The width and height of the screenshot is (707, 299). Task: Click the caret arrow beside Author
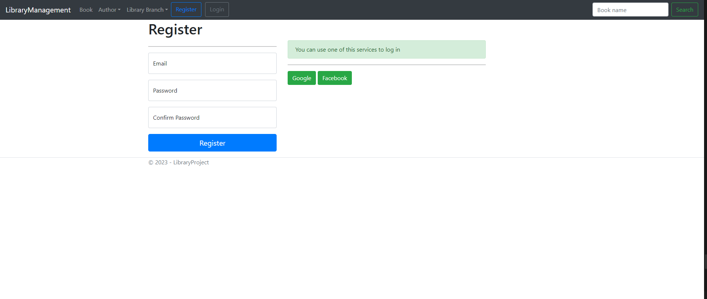click(119, 10)
